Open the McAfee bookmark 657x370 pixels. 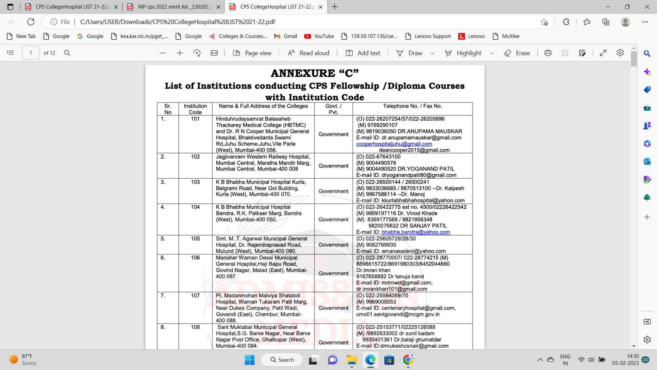[506, 36]
